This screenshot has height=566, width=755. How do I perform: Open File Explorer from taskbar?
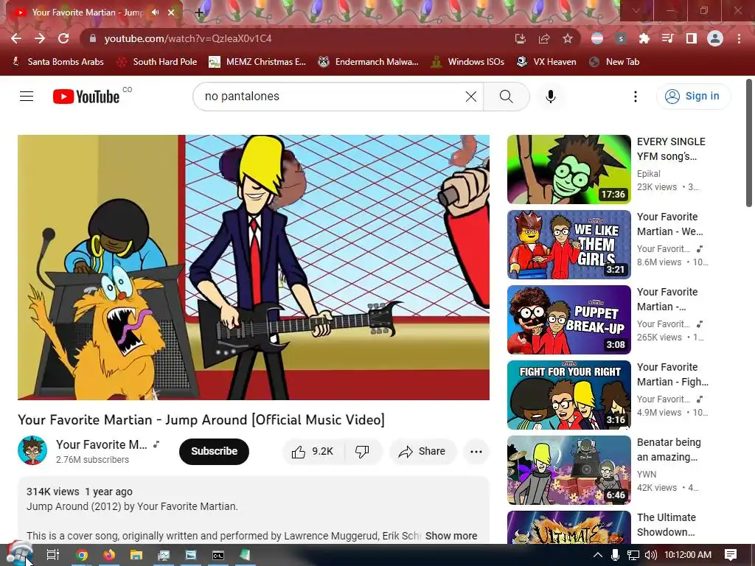click(136, 555)
